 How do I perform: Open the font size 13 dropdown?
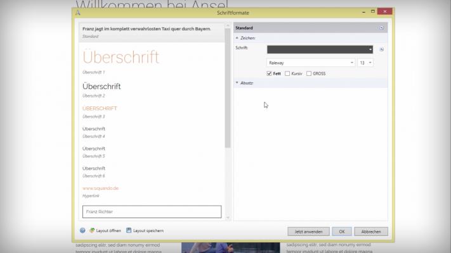[x=365, y=63]
